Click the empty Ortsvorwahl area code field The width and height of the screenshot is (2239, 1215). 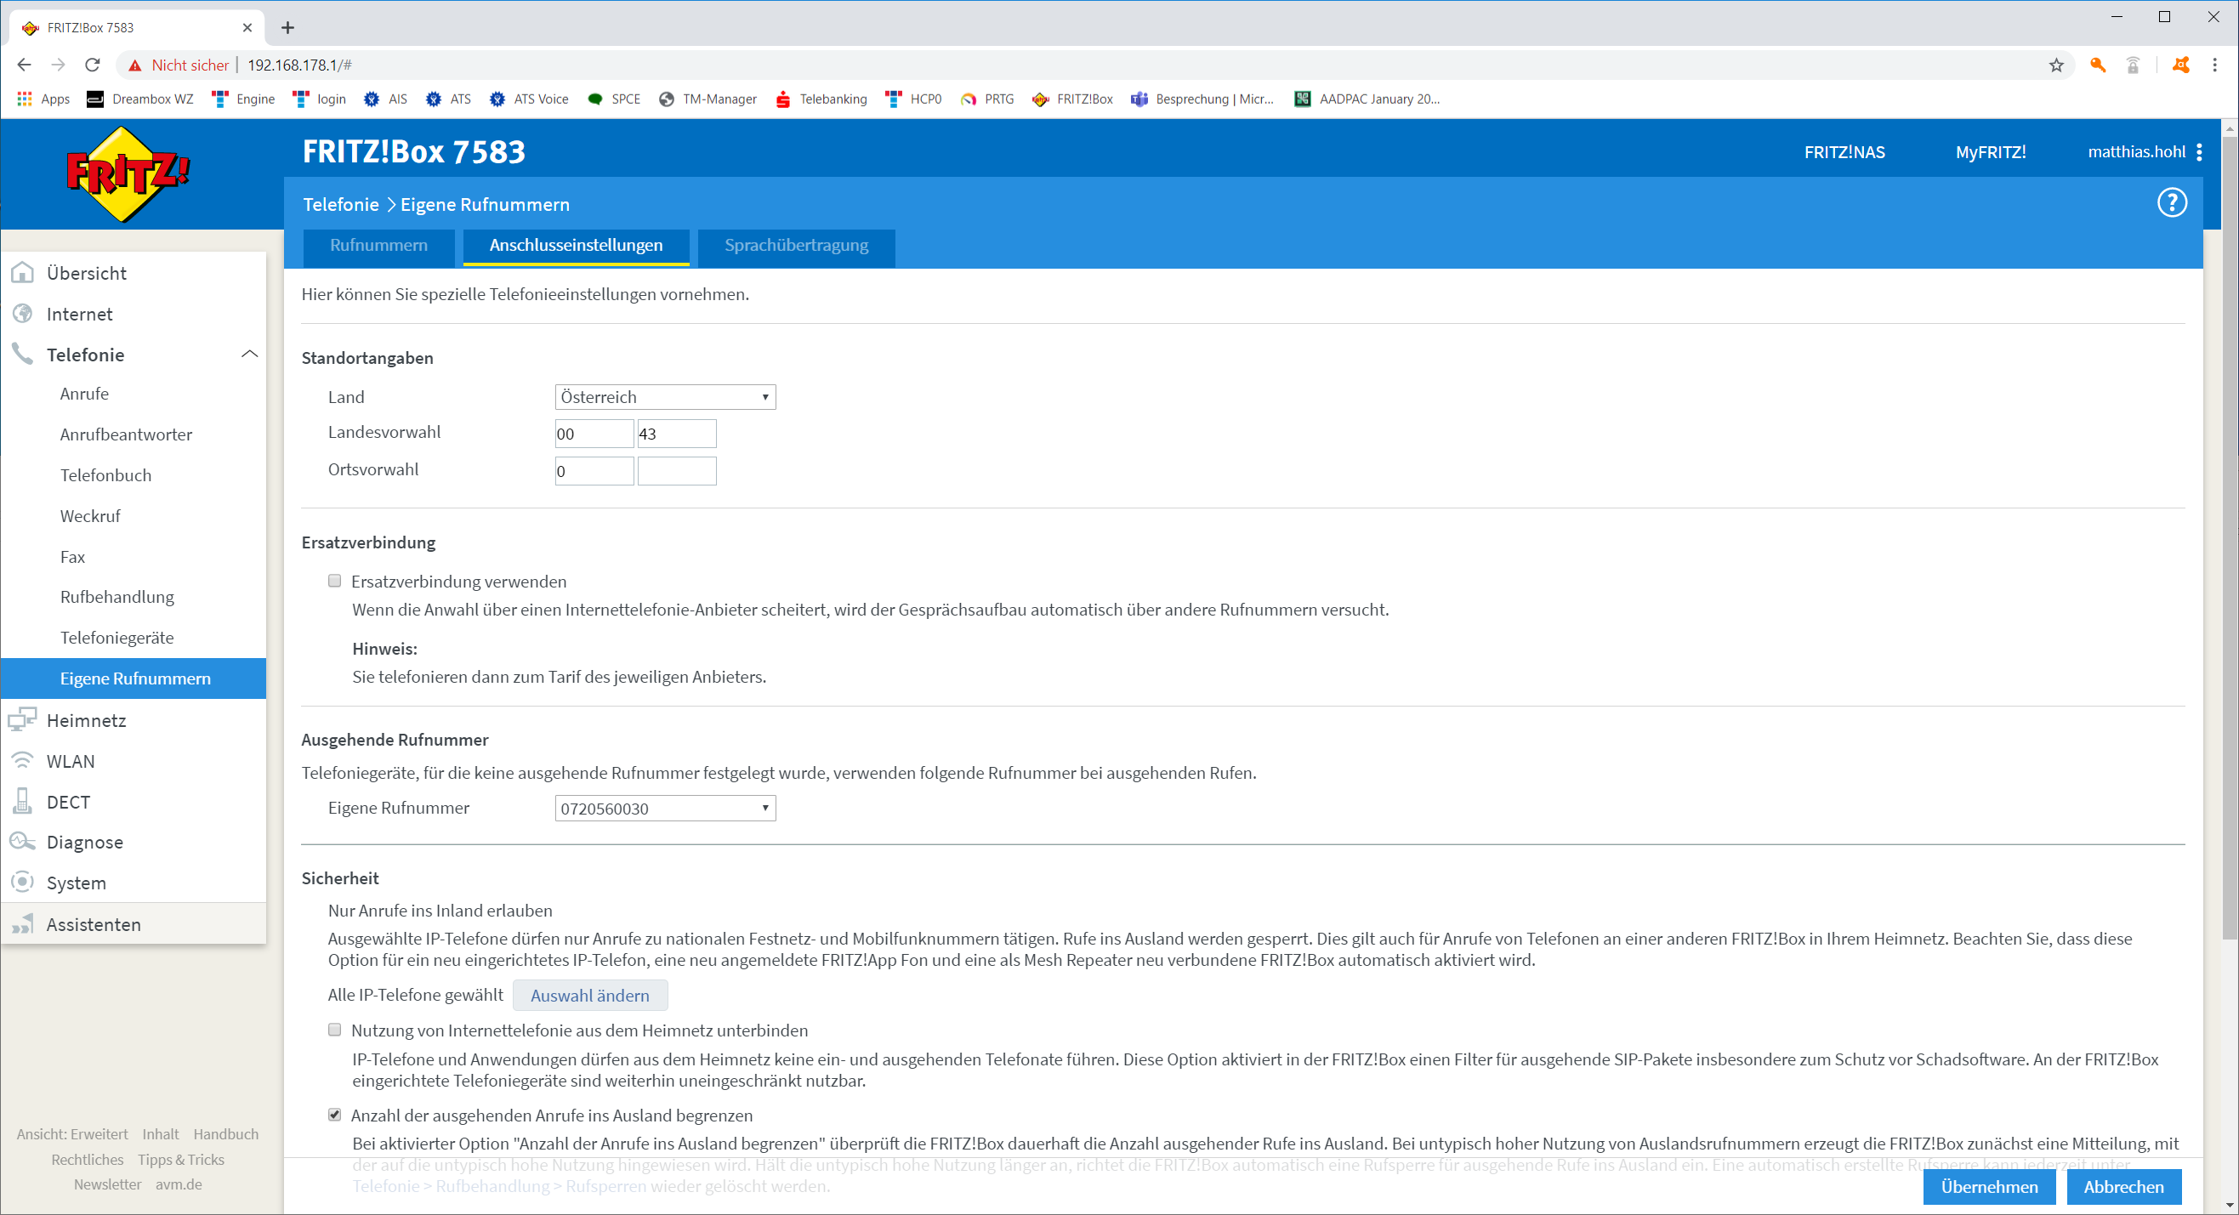click(x=677, y=471)
